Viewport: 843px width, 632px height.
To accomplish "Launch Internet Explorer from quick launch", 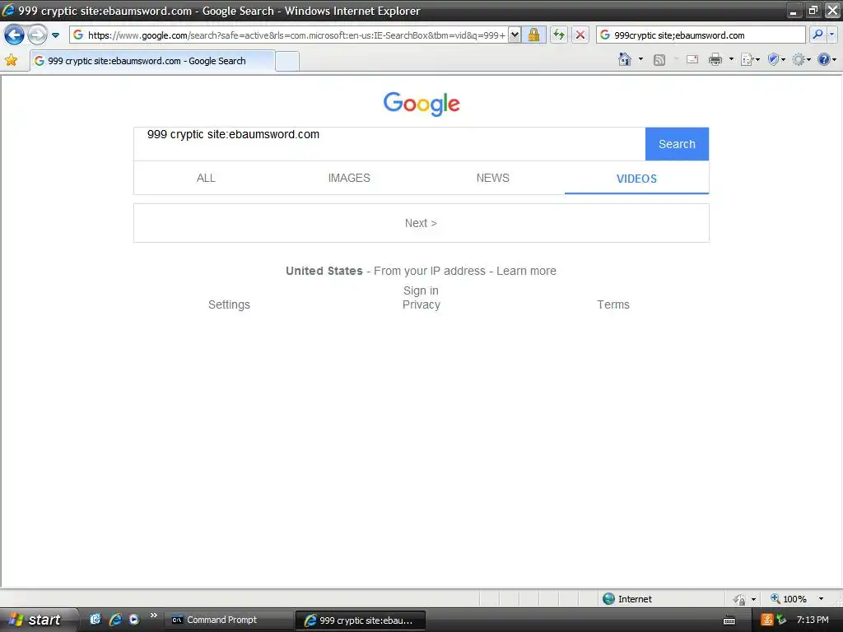I will click(x=115, y=619).
